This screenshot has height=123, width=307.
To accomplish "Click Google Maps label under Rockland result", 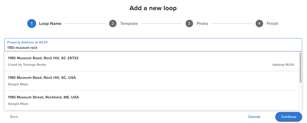I will [x=18, y=104].
